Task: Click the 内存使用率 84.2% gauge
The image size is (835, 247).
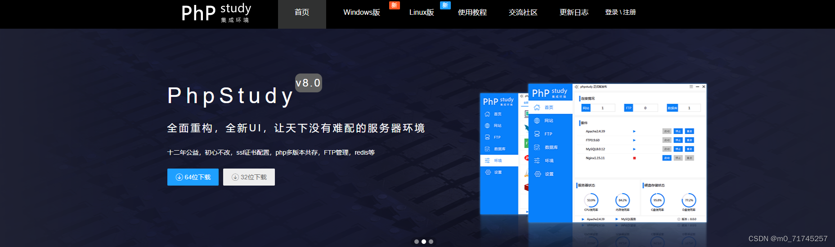Action: pos(623,200)
